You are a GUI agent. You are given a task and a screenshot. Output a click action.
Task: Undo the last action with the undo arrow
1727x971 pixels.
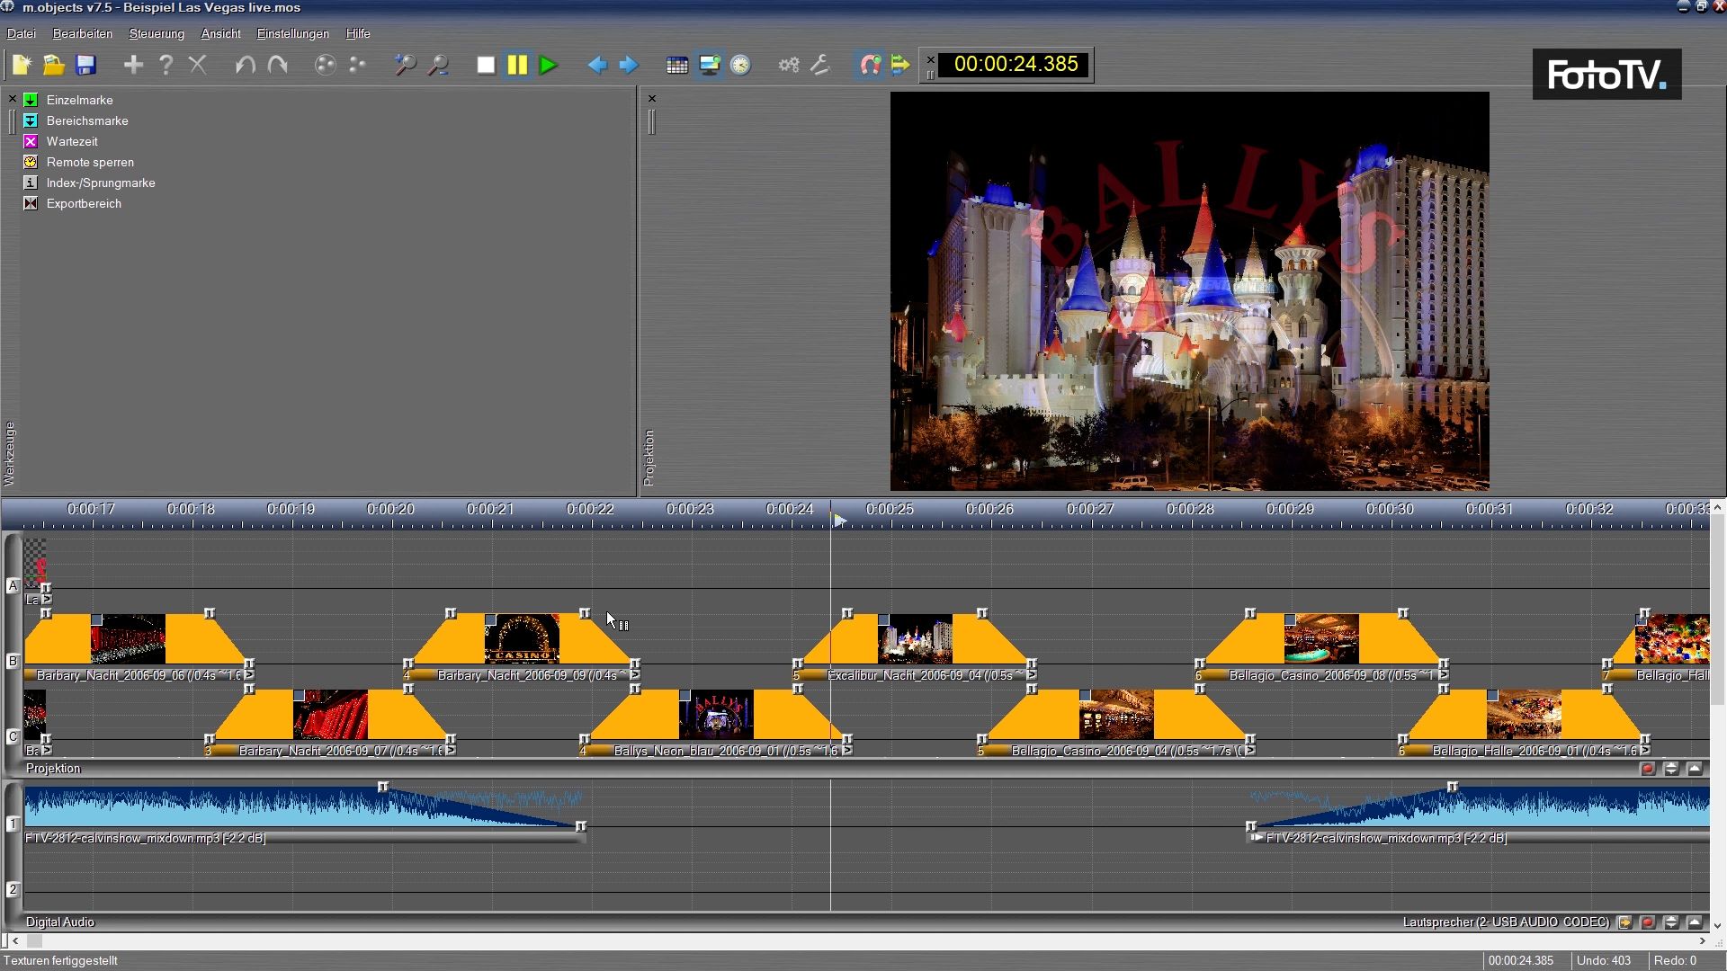[x=245, y=65]
